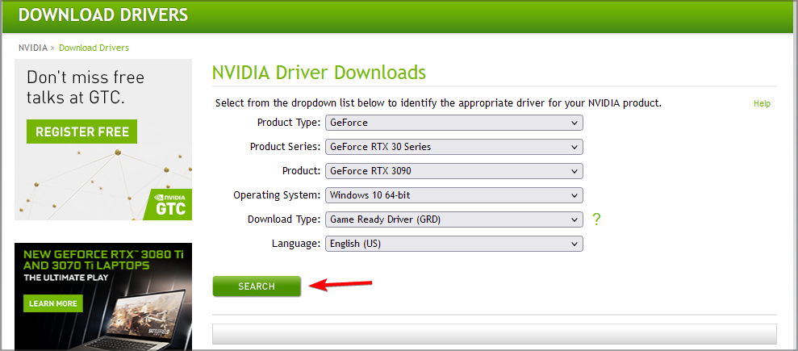Click the Language label
The width and height of the screenshot is (798, 351).
coord(296,244)
